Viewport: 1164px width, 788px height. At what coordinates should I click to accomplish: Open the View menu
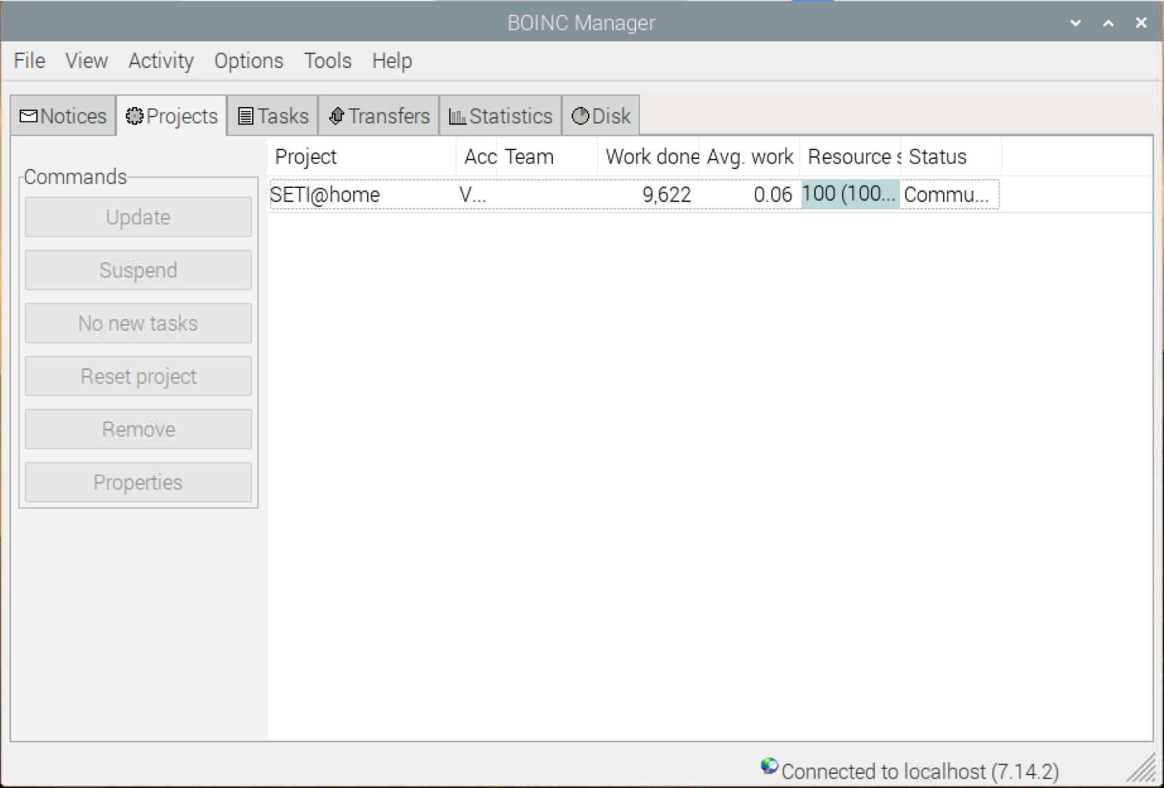coord(86,61)
